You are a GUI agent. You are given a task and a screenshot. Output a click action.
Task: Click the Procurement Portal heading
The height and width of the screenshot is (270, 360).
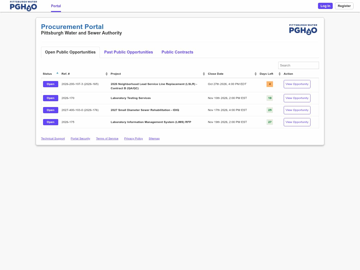[x=72, y=27]
